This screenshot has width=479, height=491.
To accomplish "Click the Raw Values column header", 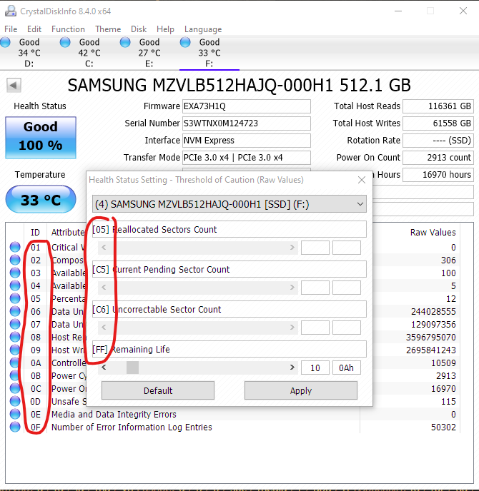I will [x=433, y=233].
